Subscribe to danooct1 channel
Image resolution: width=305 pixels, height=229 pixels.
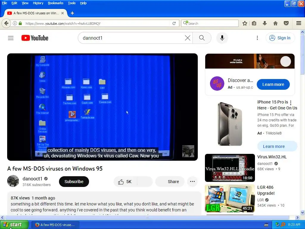(74, 182)
